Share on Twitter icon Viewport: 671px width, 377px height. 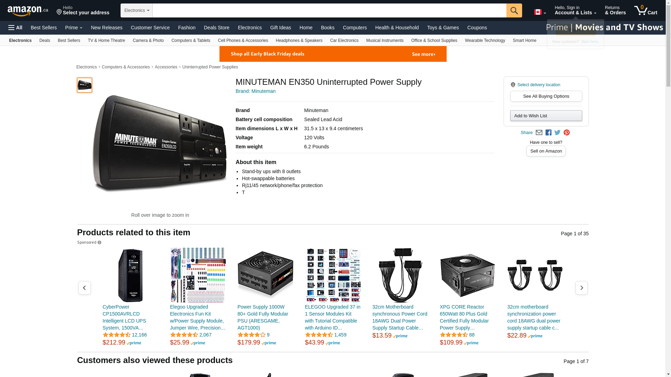pos(557,133)
